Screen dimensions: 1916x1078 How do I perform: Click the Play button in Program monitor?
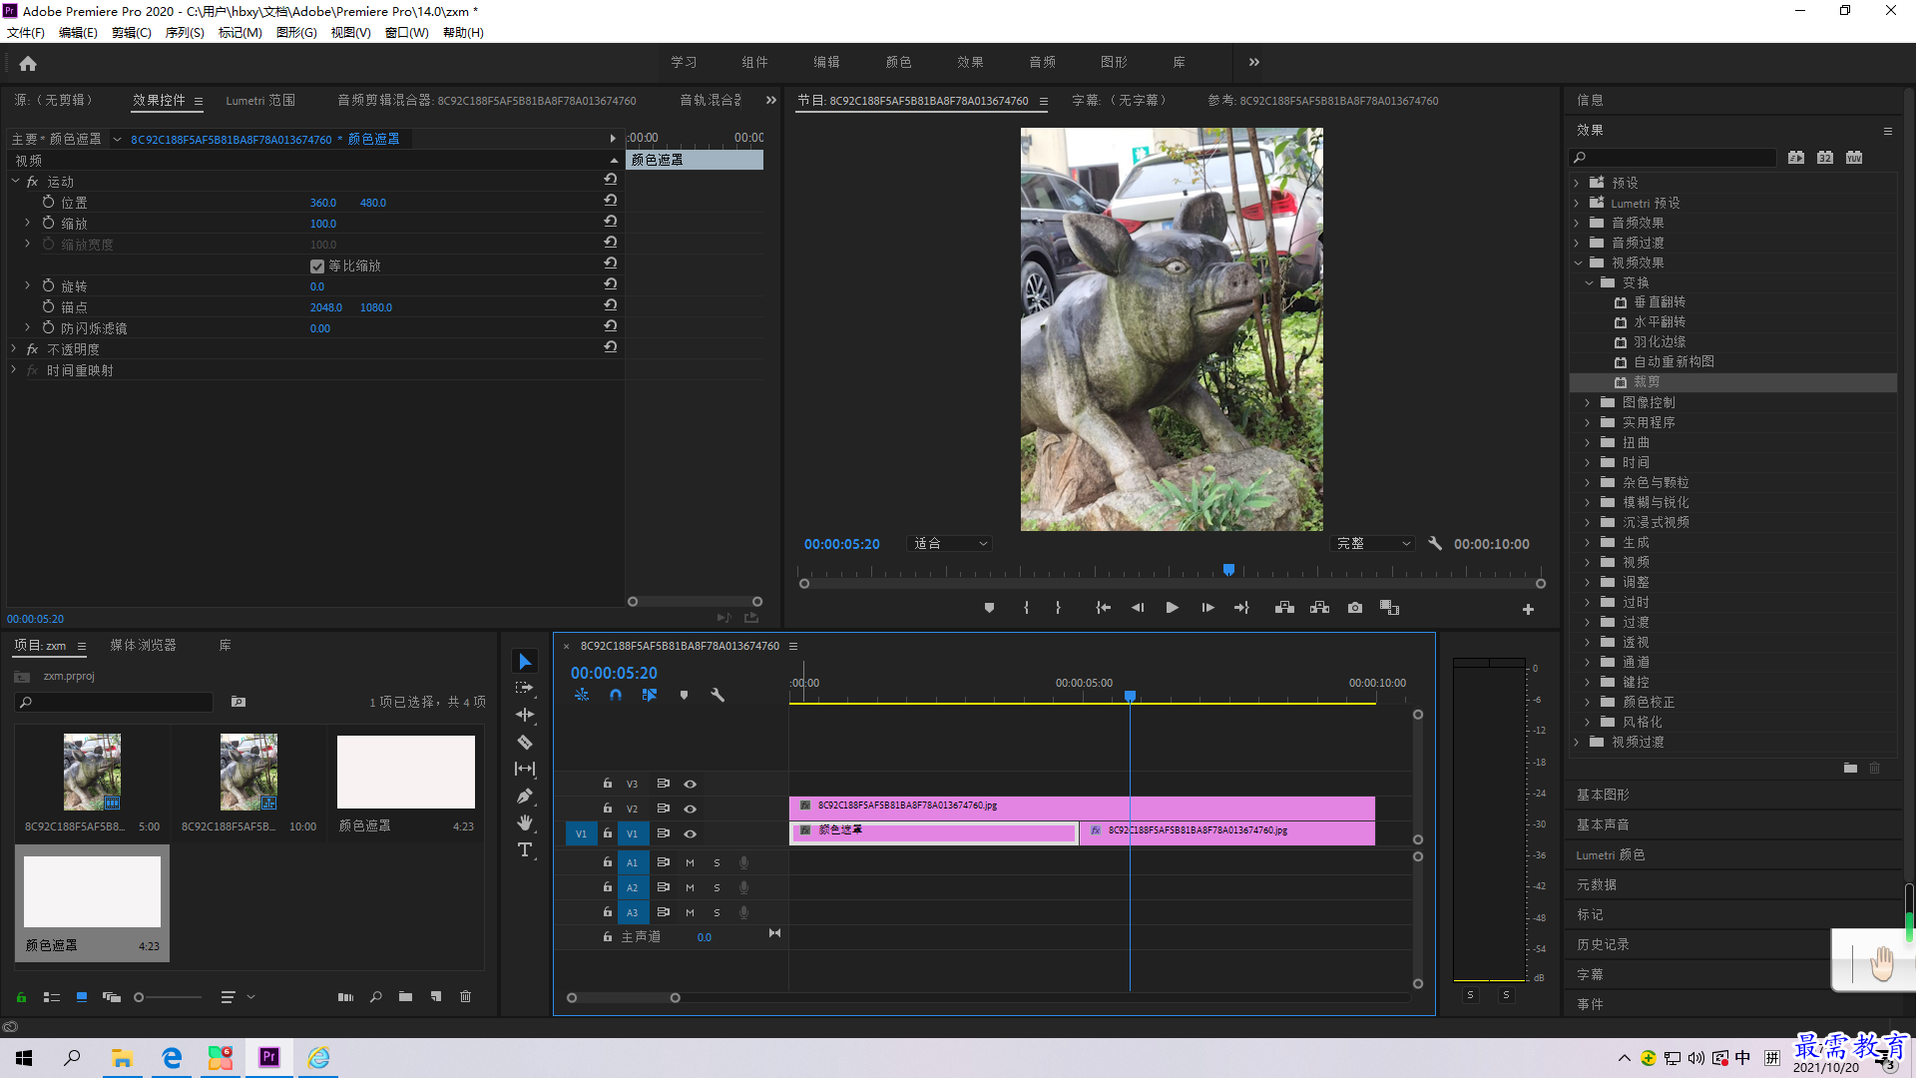[1173, 608]
